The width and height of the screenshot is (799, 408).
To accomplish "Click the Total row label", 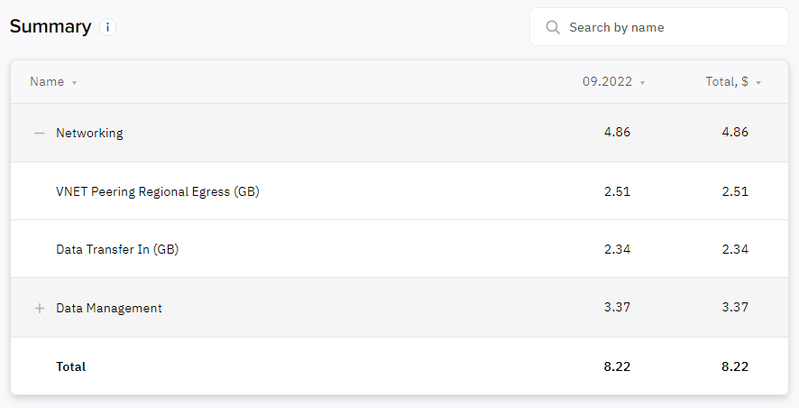I will point(71,366).
